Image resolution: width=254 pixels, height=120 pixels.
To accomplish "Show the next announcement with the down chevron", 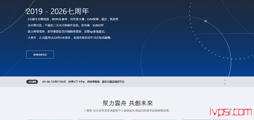I will point(225,84).
